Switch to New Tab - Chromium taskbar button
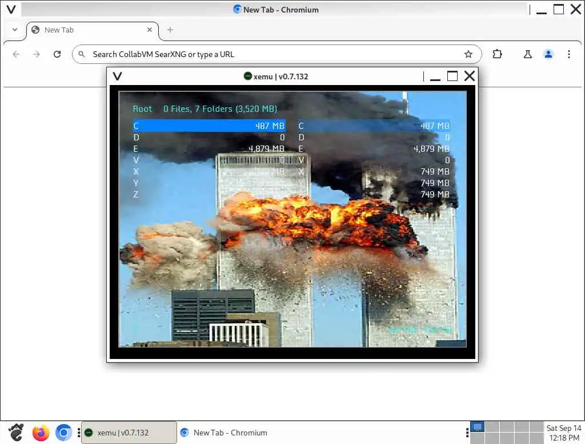 pos(224,433)
